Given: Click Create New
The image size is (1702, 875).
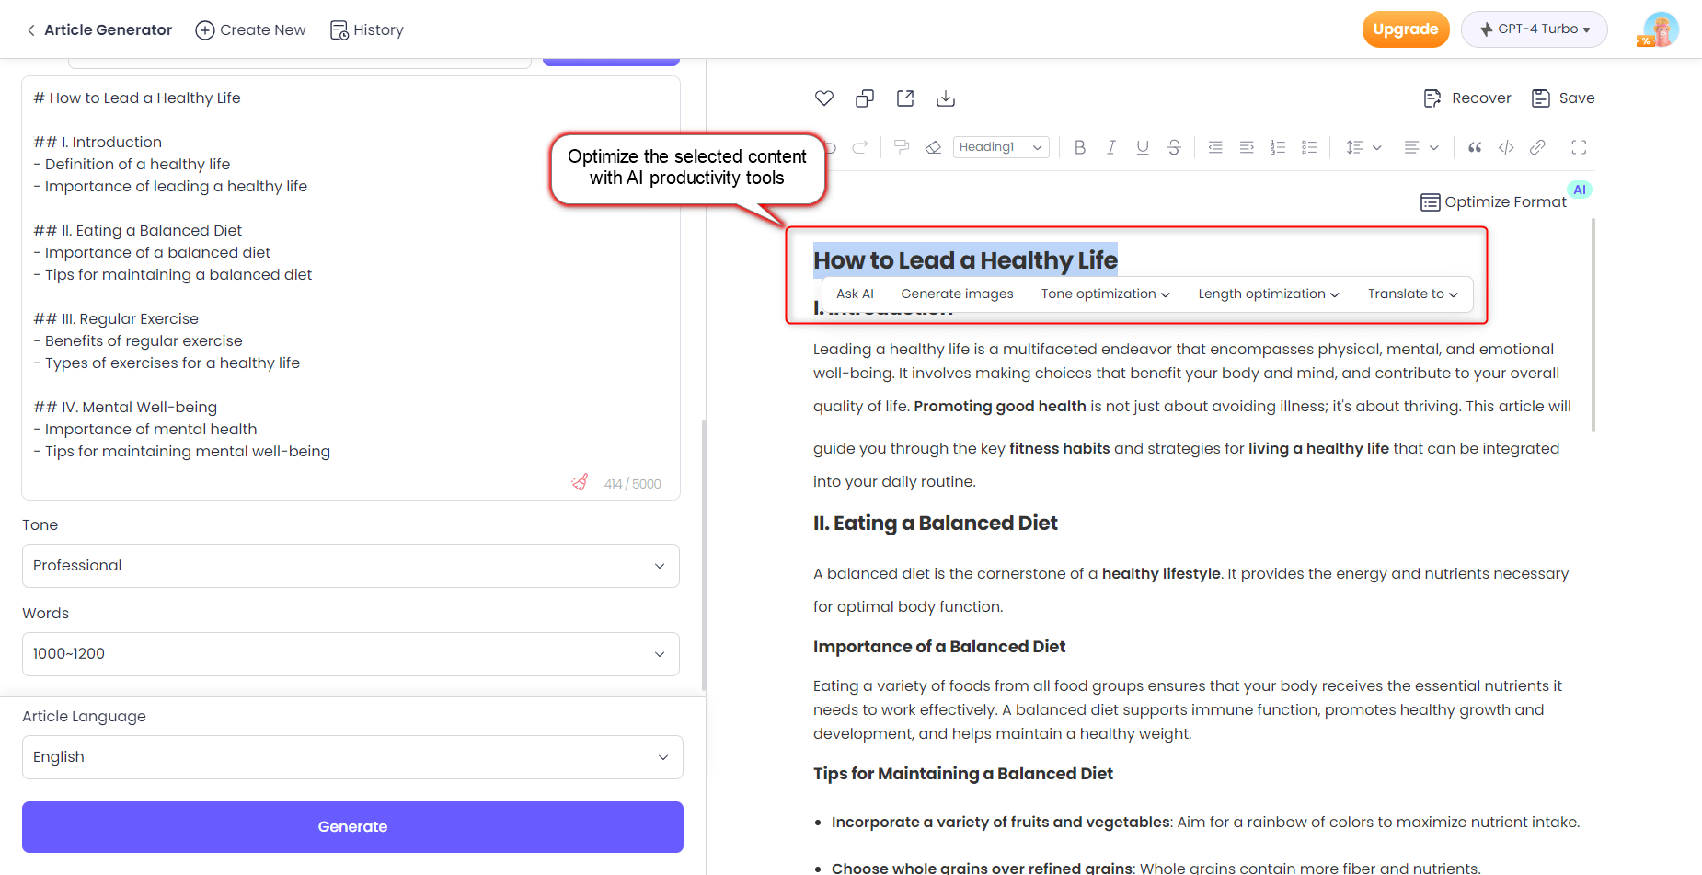Looking at the screenshot, I should tap(250, 30).
